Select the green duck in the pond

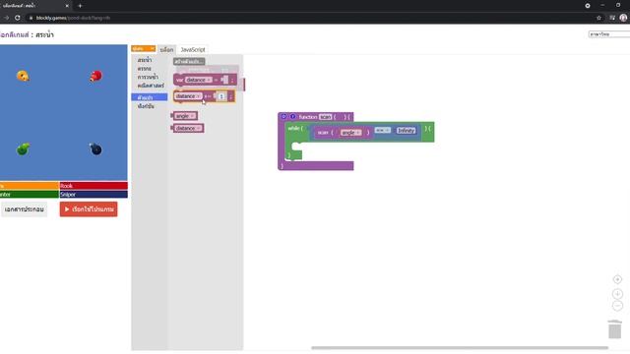click(23, 148)
